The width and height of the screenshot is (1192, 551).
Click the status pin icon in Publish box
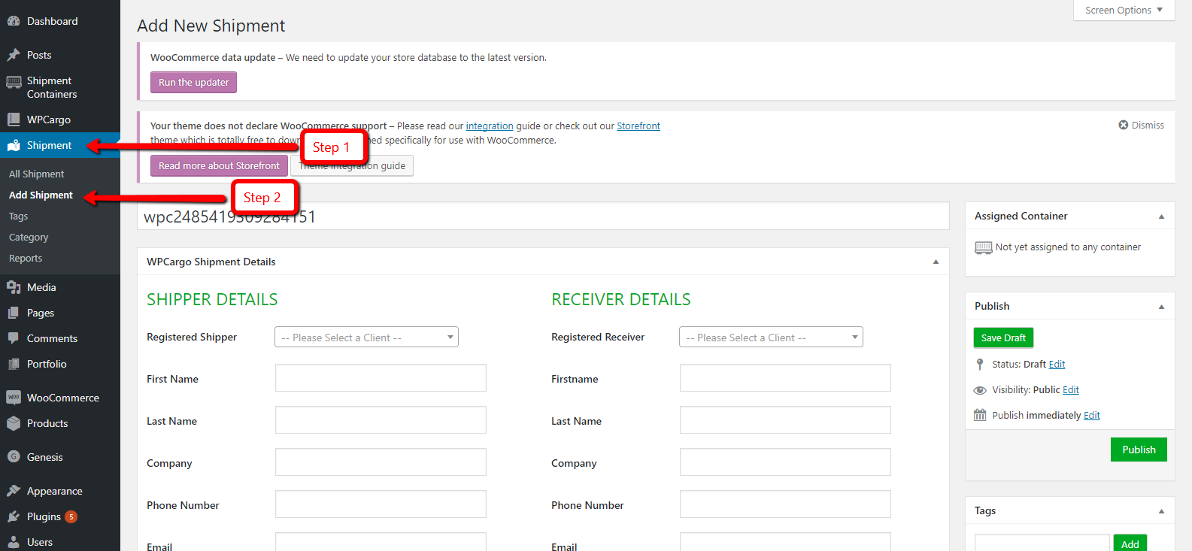point(980,364)
